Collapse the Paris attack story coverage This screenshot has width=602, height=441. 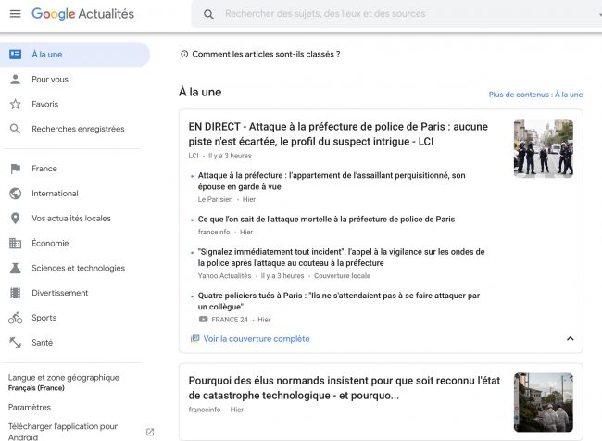pyautogui.click(x=570, y=339)
